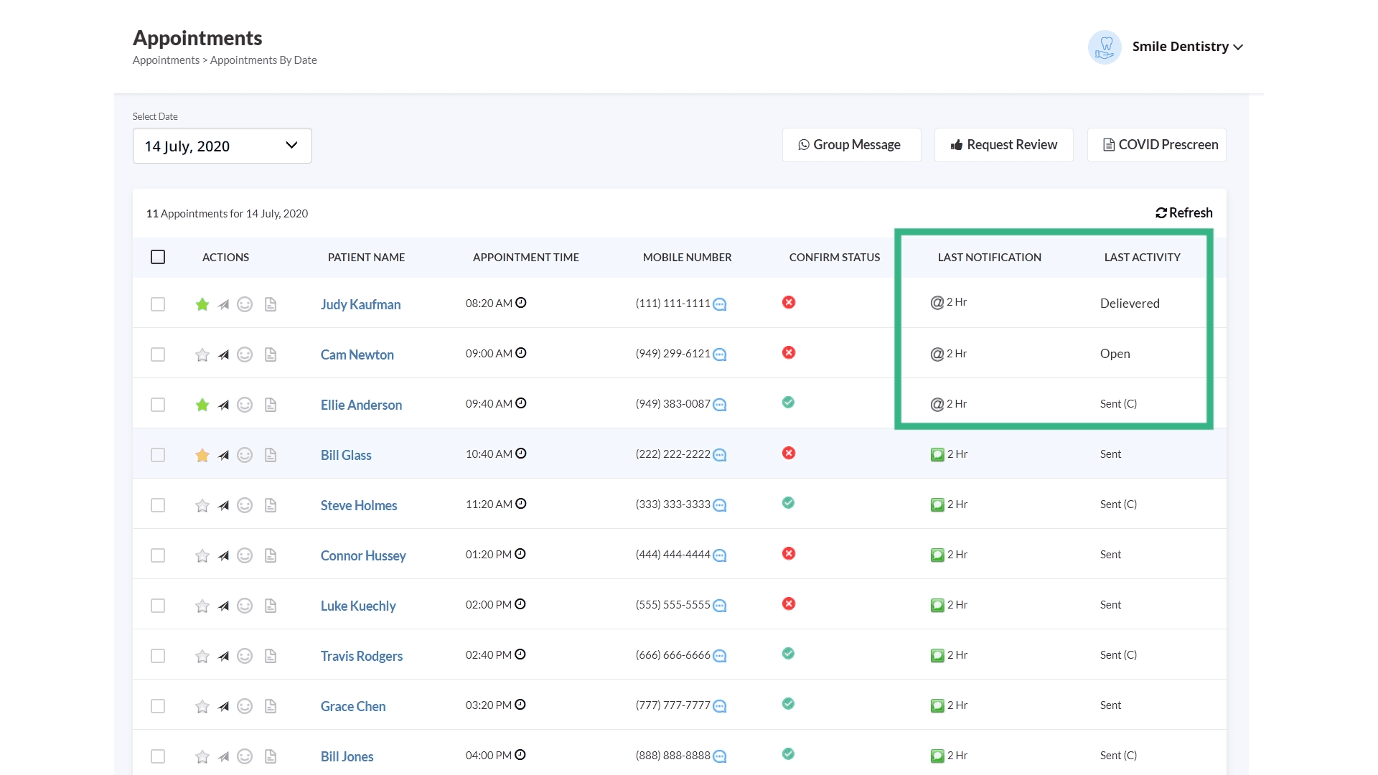Click the Group Message button
The width and height of the screenshot is (1378, 775).
851,145
